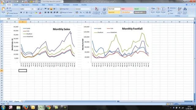Expand Merge & Center options
The height and width of the screenshot is (110, 196).
73,13
